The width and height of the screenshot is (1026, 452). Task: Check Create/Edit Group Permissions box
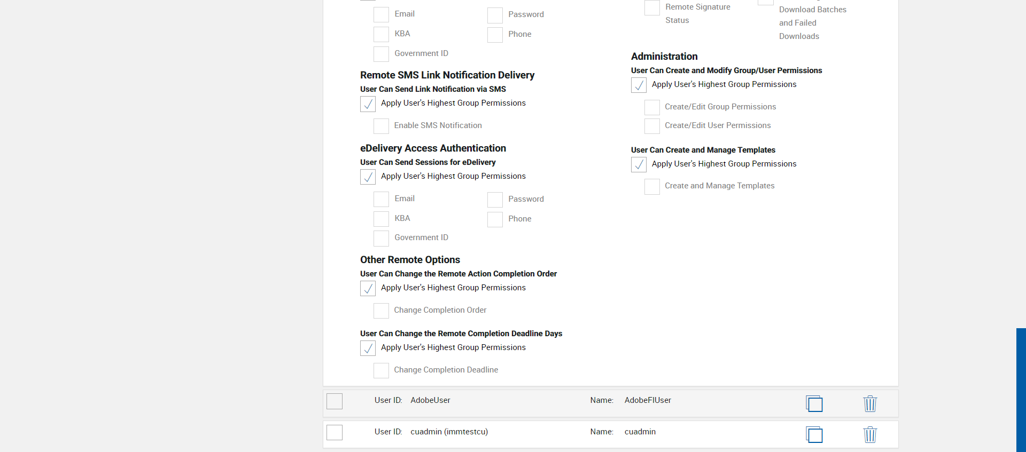(x=652, y=107)
